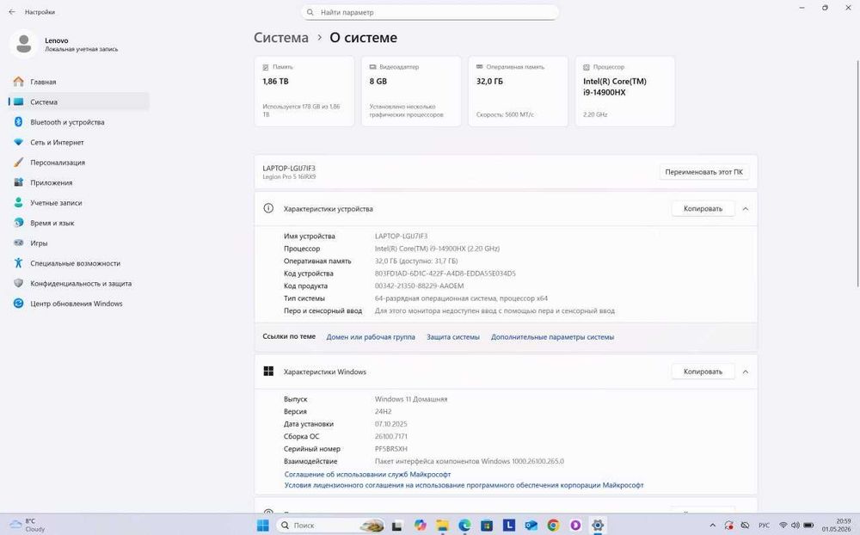
Task: Open Приложения settings
Action: (x=78, y=182)
